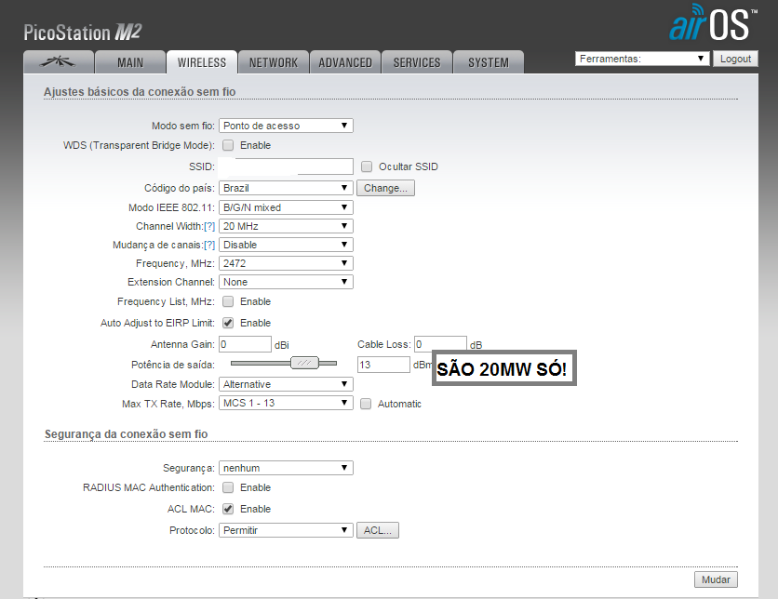The height and width of the screenshot is (599, 778).
Task: Click the Logout button
Action: pyautogui.click(x=735, y=59)
